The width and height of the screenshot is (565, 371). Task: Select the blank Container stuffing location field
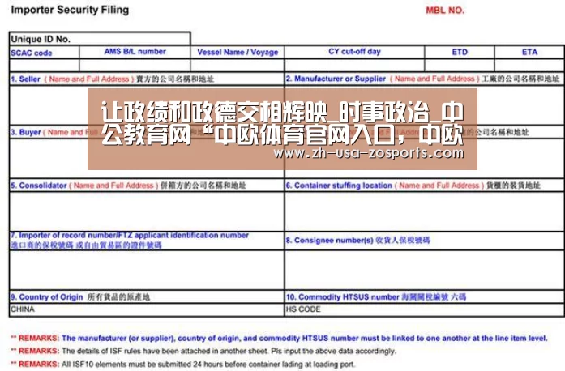(425, 211)
